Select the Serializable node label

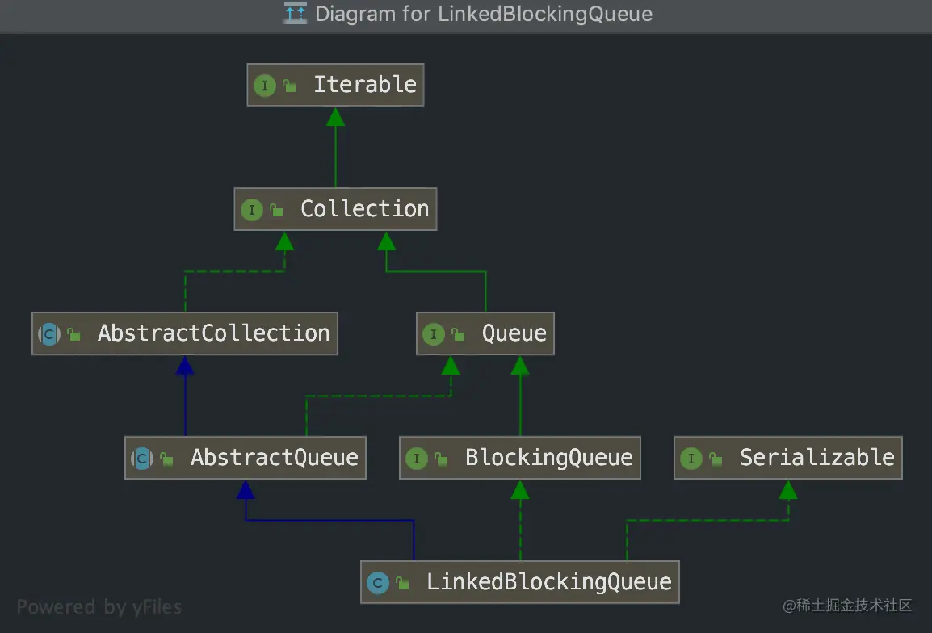coord(817,457)
